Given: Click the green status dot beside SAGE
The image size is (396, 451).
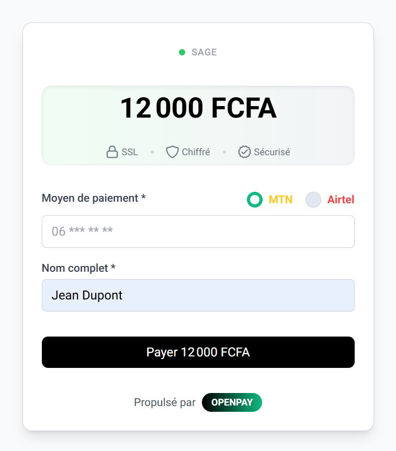Looking at the screenshot, I should pos(182,52).
